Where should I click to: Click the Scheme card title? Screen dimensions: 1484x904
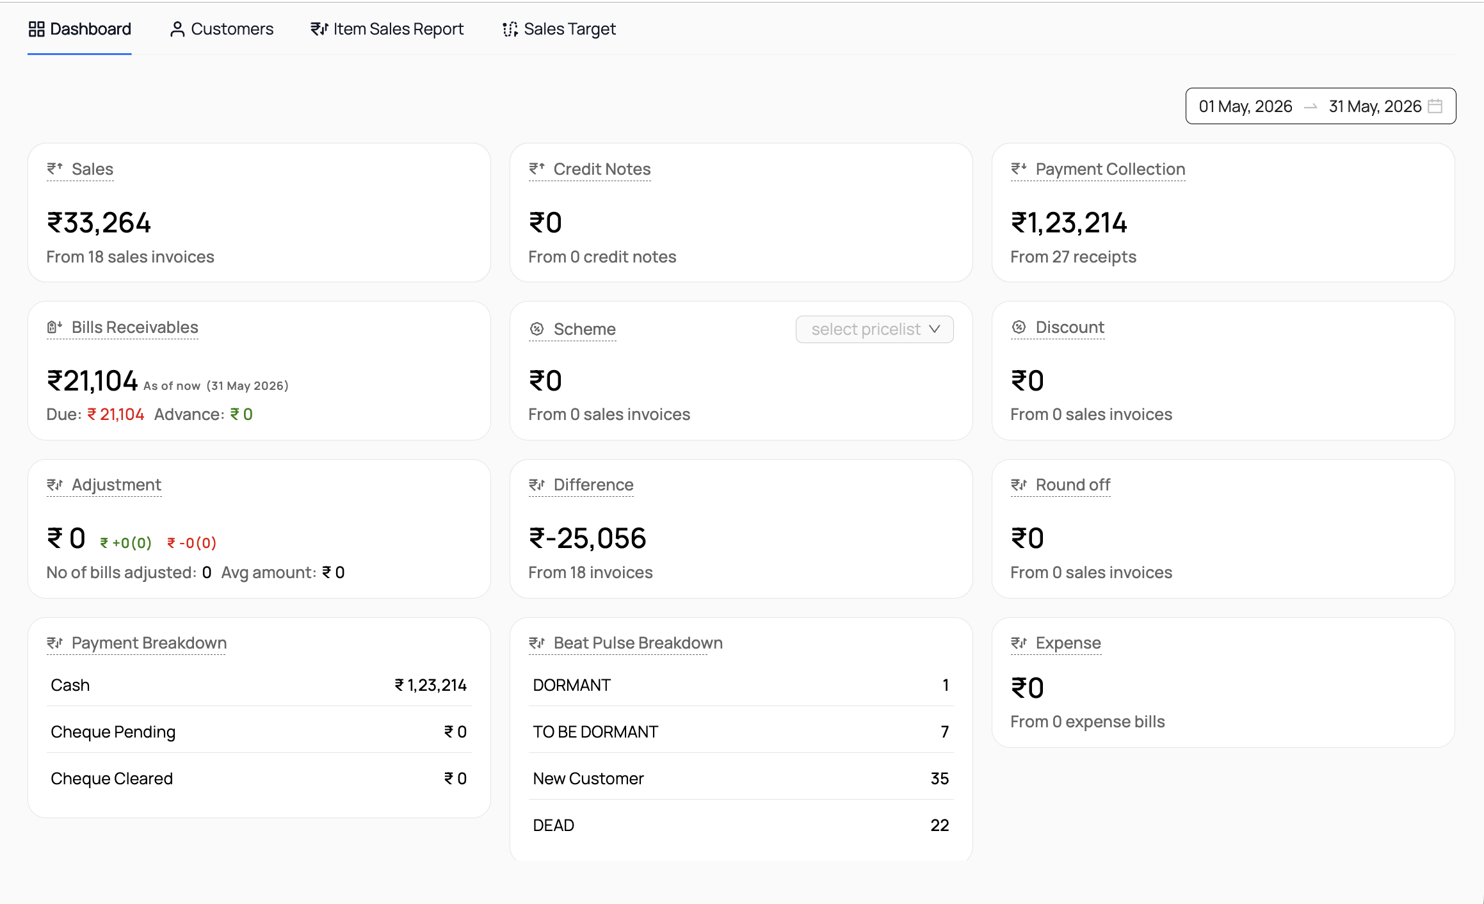(x=585, y=329)
